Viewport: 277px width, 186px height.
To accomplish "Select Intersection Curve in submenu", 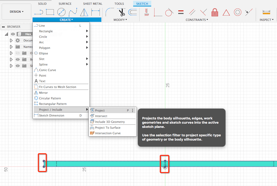I will point(107,133).
